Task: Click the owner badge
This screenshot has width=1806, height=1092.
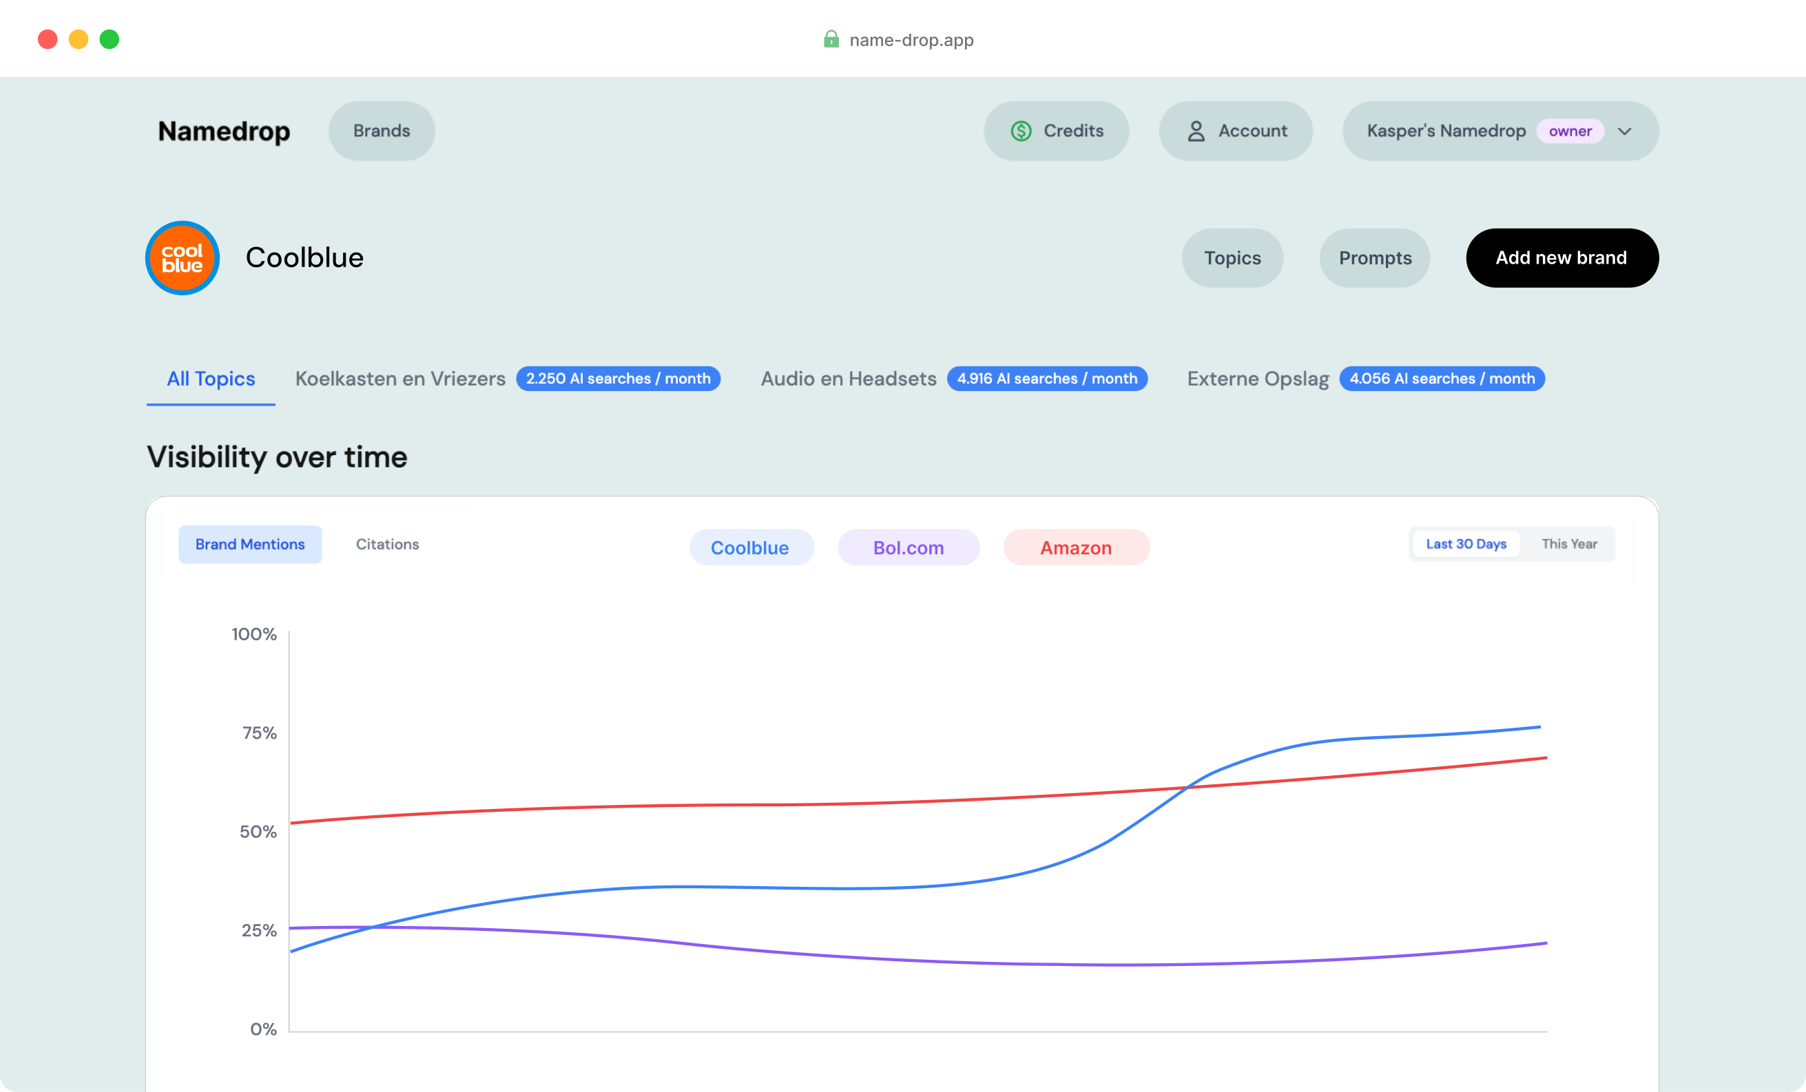Action: click(x=1570, y=132)
